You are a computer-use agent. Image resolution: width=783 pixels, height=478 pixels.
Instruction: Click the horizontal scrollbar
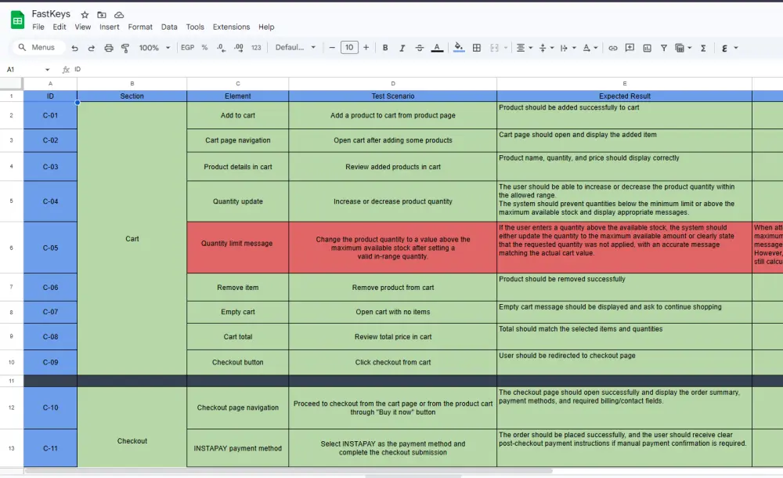pos(289,470)
